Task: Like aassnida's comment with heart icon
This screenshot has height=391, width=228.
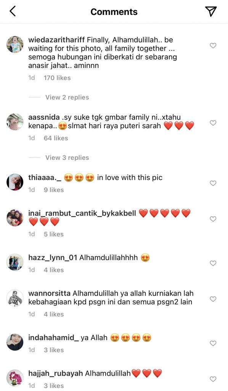Action: coord(213,123)
